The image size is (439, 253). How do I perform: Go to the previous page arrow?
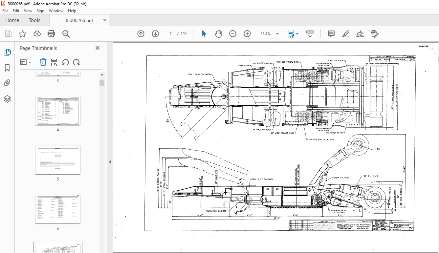coord(141,34)
